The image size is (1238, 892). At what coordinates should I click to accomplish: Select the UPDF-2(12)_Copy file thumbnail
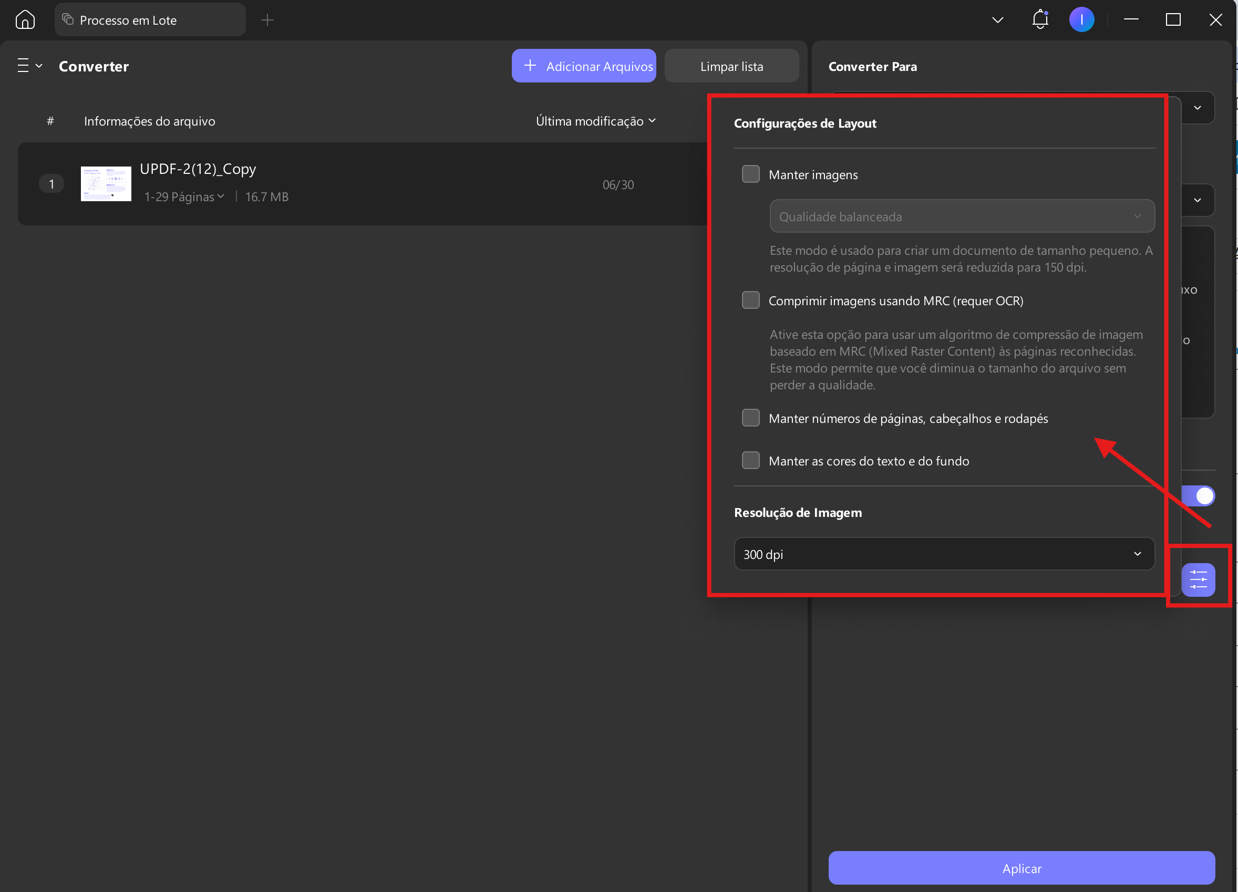click(x=106, y=184)
